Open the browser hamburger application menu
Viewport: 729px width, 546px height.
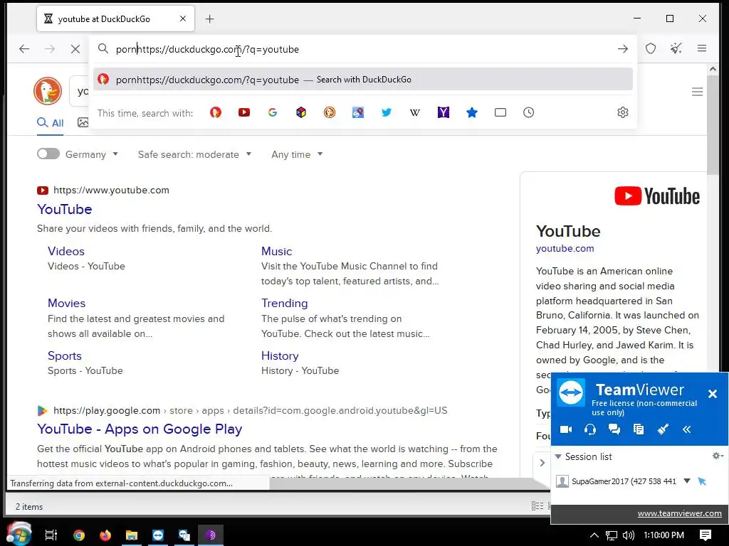702,48
